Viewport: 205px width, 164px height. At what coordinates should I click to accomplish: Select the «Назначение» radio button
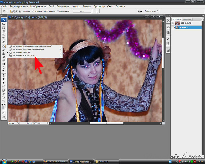pyautogui.click(x=45, y=11)
